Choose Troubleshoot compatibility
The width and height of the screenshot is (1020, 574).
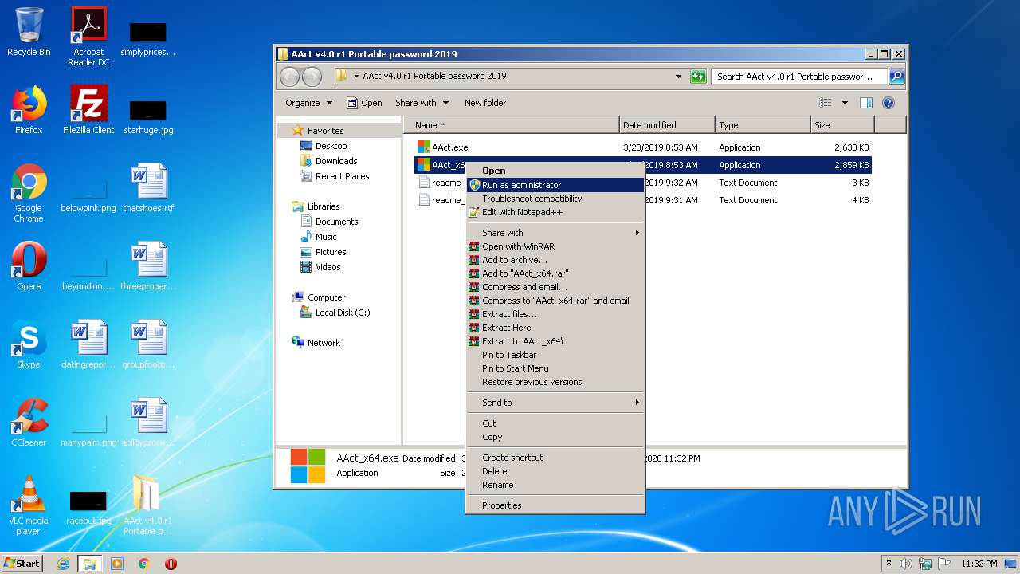555,199
